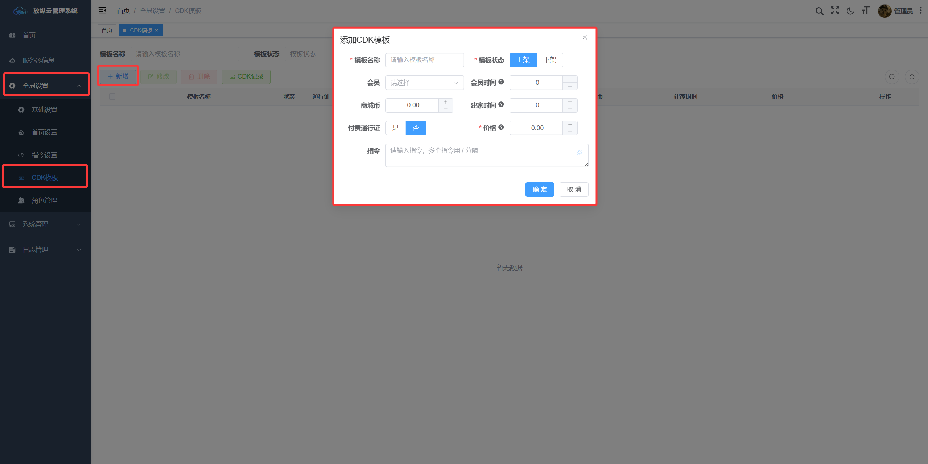Image resolution: width=928 pixels, height=464 pixels.
Task: Open 首页设置 submenu item
Action: pos(45,132)
